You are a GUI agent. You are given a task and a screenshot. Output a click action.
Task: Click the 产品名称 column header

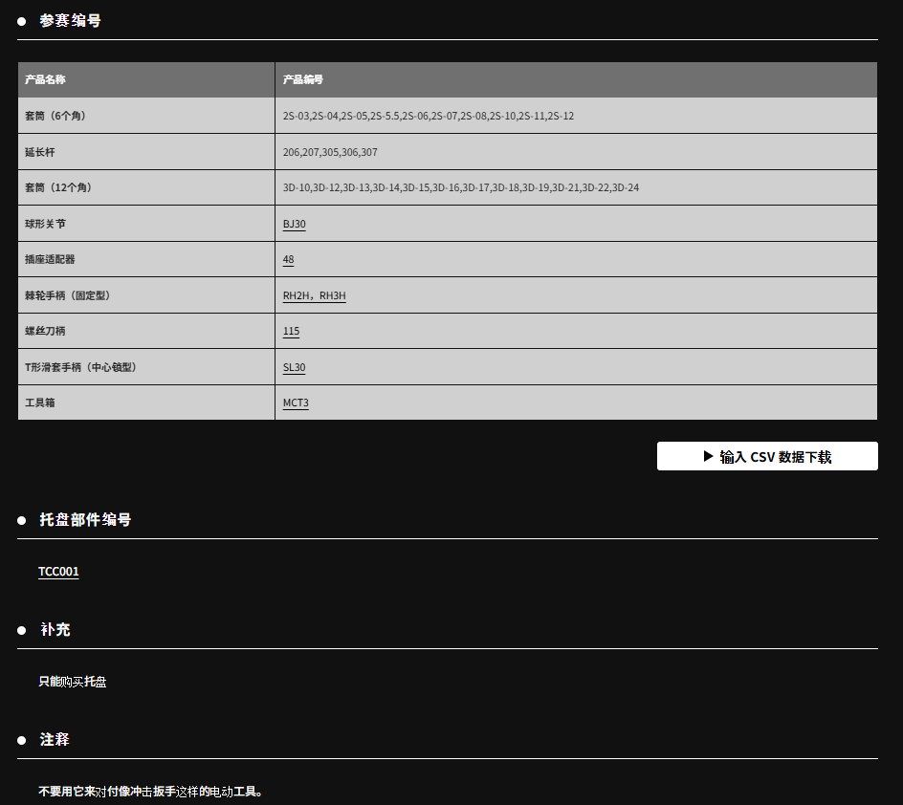[45, 80]
